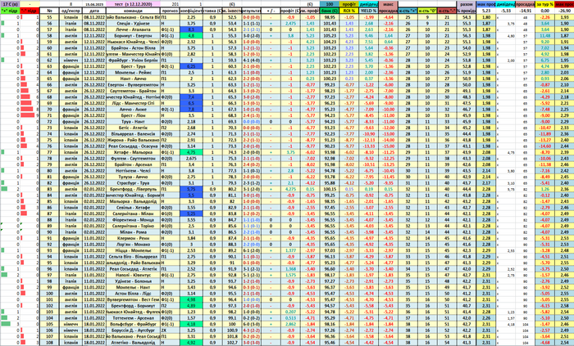Click the '-26,90' summary value

coord(564,11)
